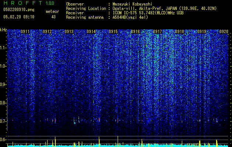Click the Receiving antenna A504HB text
This screenshot has height=147, width=232.
(x=130, y=17)
